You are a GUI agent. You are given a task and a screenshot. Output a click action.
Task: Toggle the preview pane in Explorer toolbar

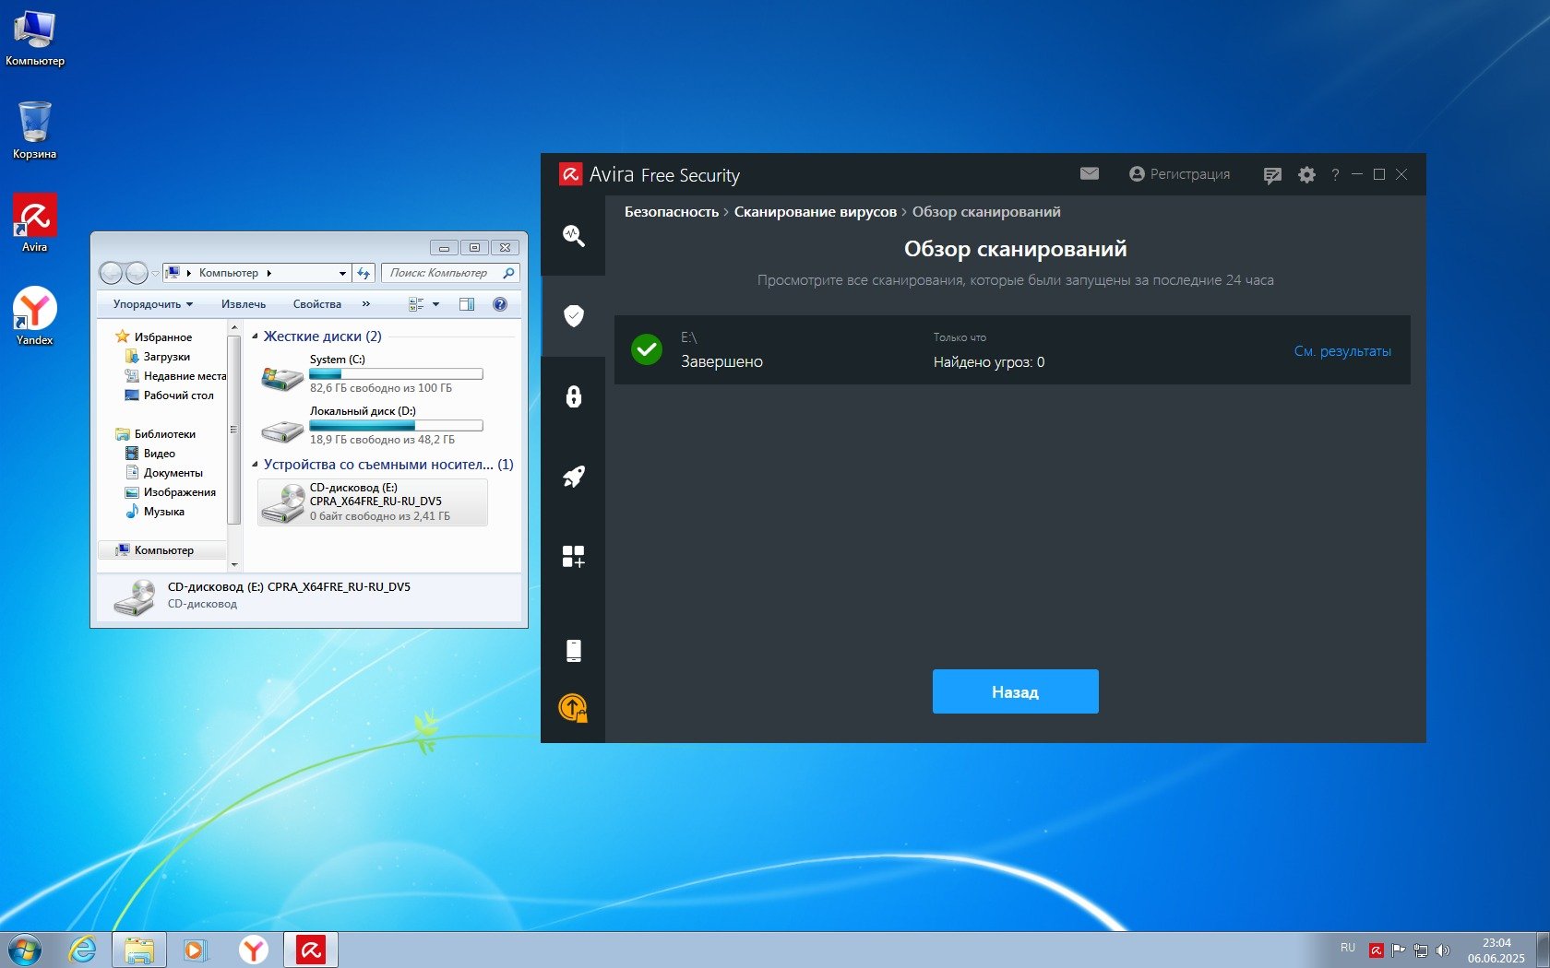click(x=467, y=304)
